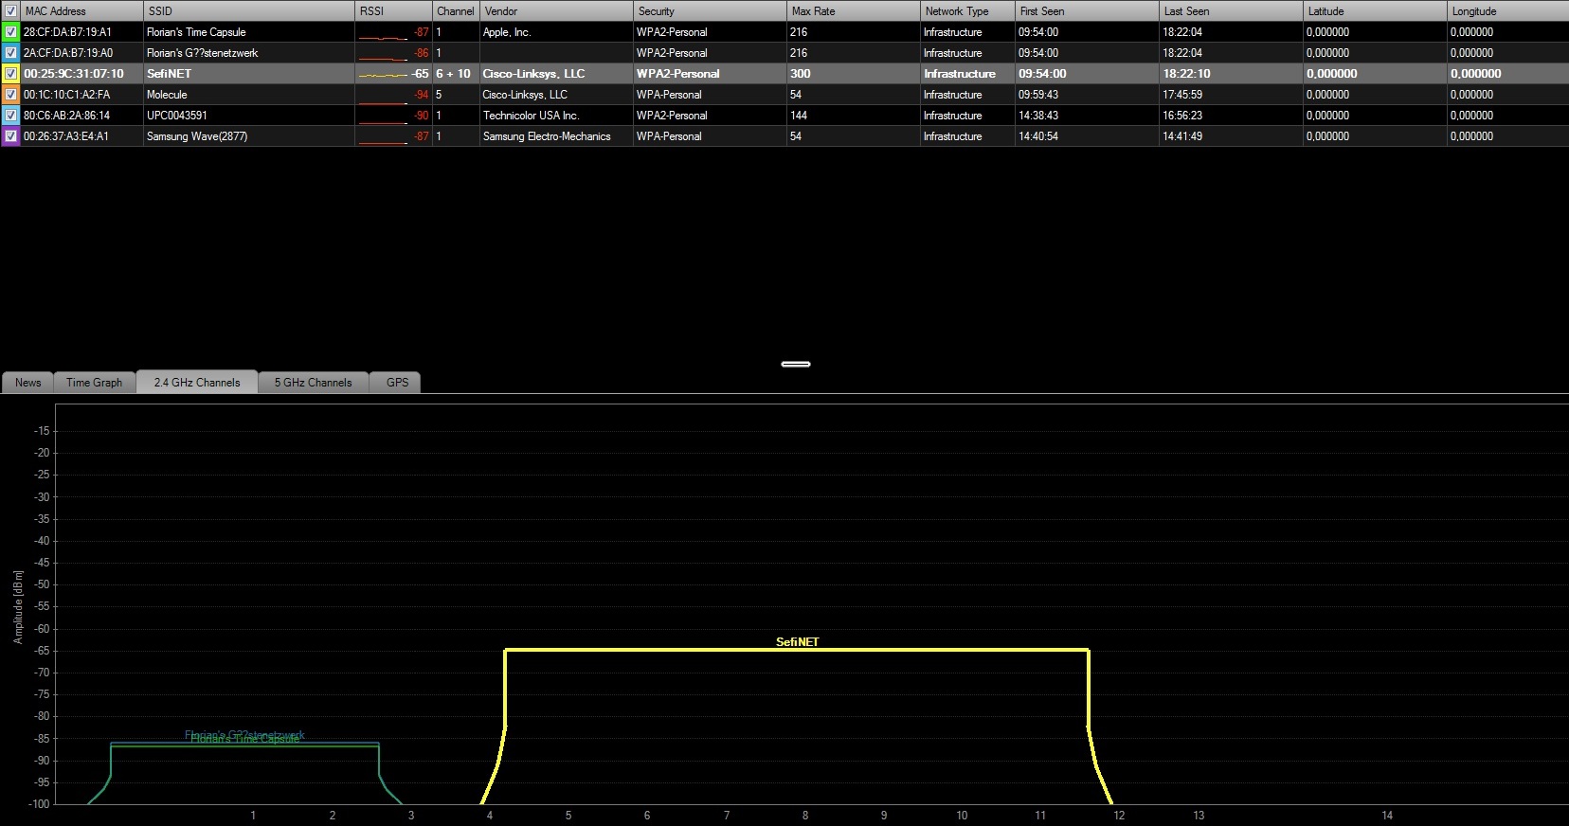Sort by SSID column header
This screenshot has width=1569, height=826.
pos(249,11)
